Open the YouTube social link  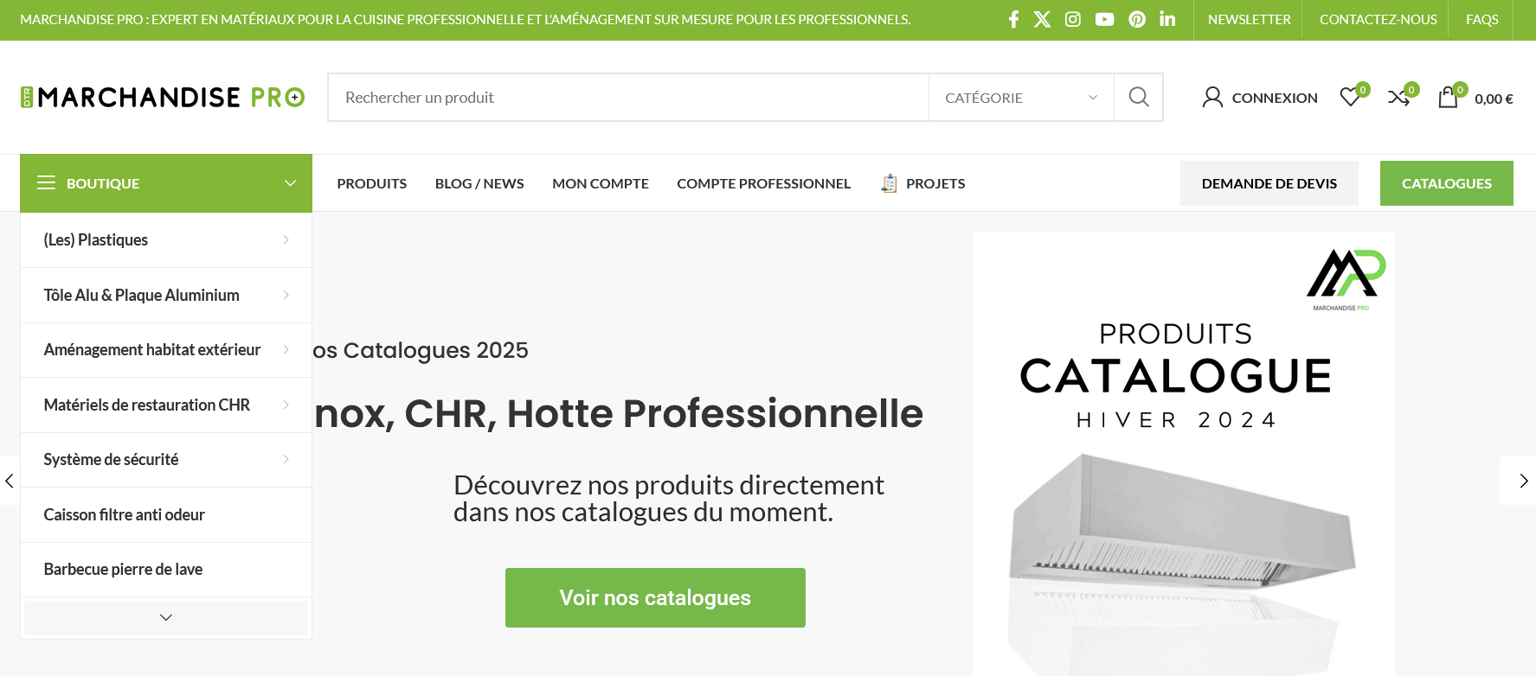click(x=1104, y=19)
